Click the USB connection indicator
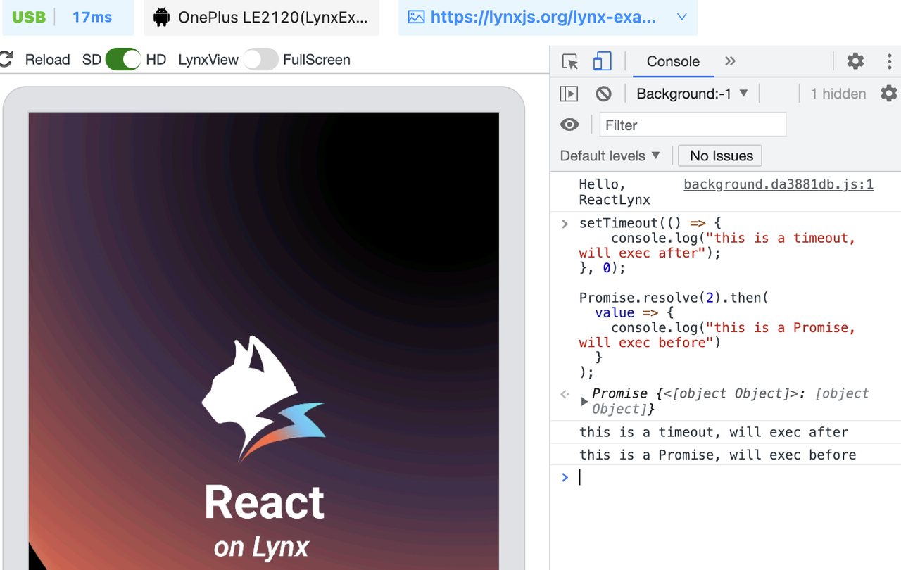 pyautogui.click(x=29, y=18)
